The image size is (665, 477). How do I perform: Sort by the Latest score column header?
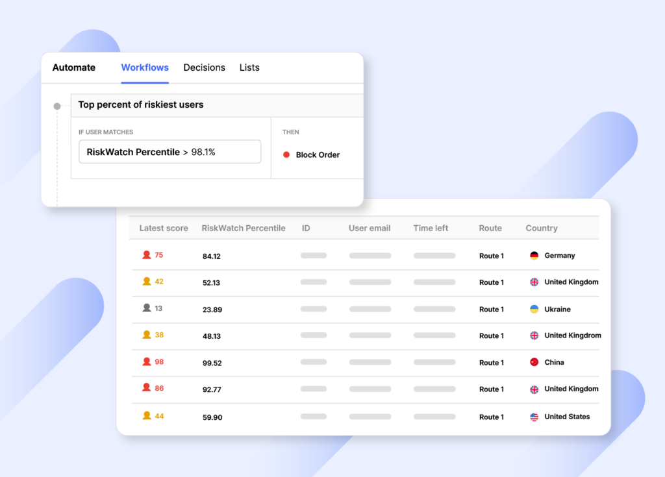(163, 228)
